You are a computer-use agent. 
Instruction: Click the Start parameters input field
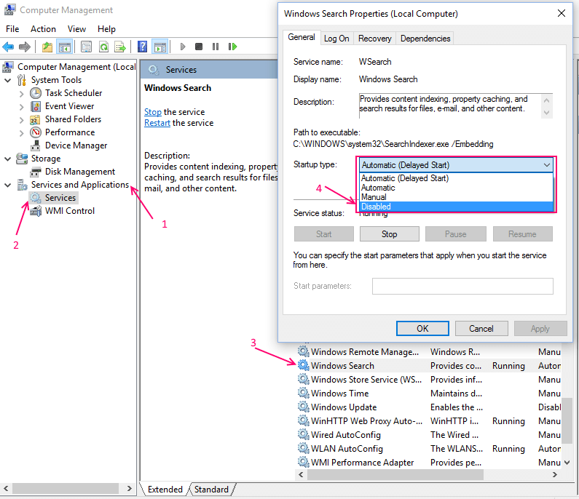[x=462, y=286]
